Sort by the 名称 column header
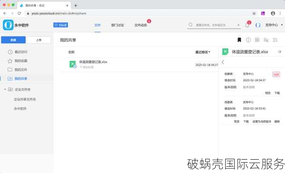This screenshot has height=173, width=285. (71, 52)
